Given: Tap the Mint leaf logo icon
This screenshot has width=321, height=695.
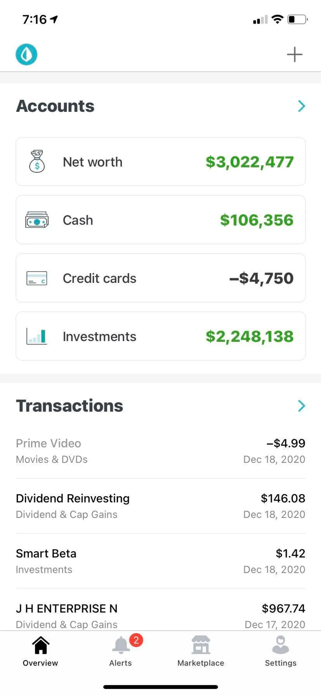Looking at the screenshot, I should 26,55.
